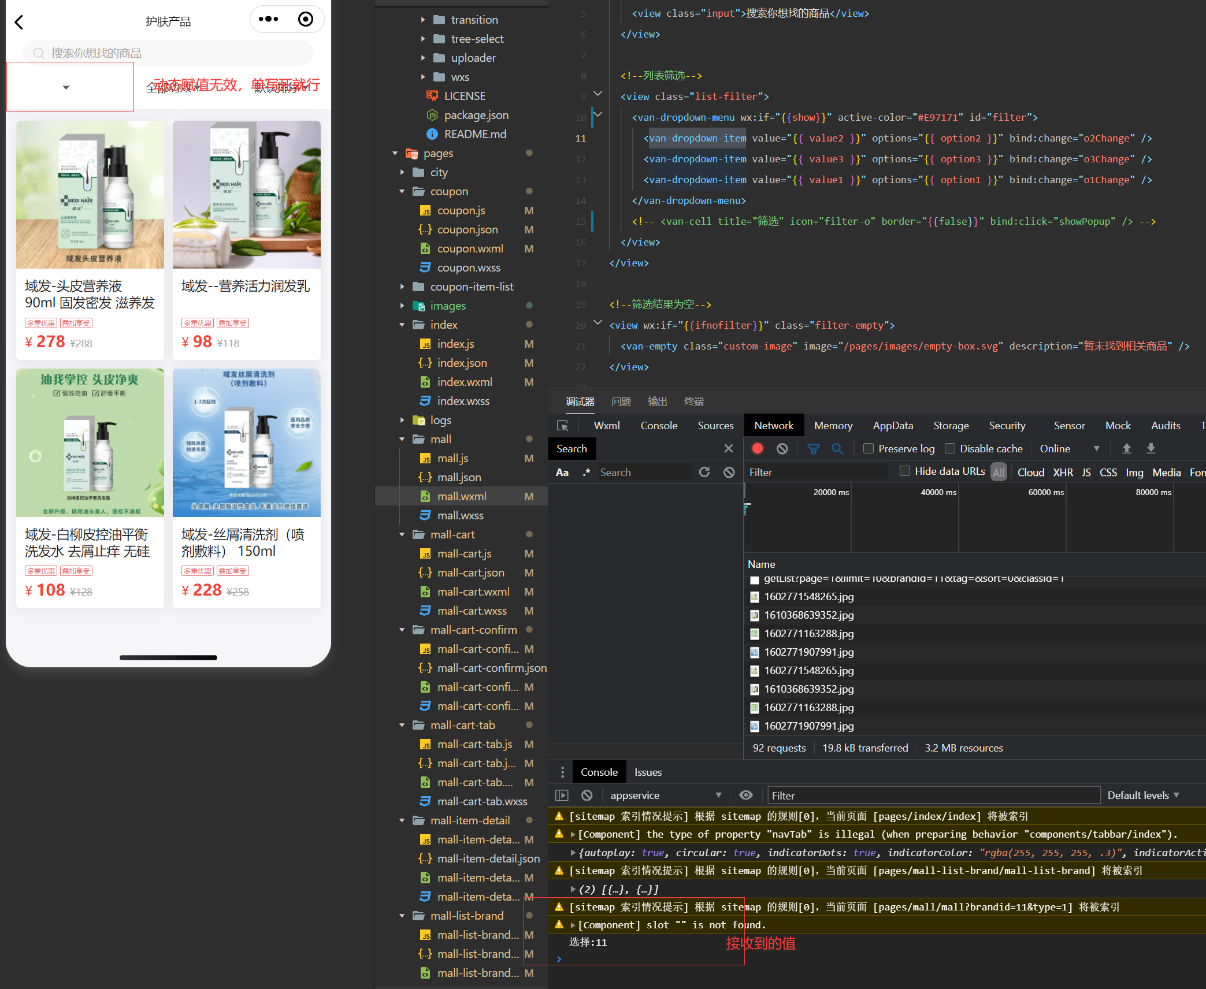Click the red record network log button
Image resolution: width=1206 pixels, height=989 pixels.
(x=758, y=449)
